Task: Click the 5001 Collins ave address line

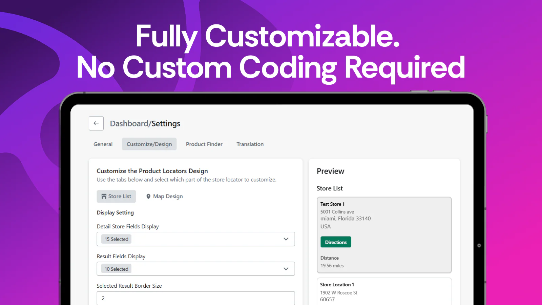Action: [337, 212]
